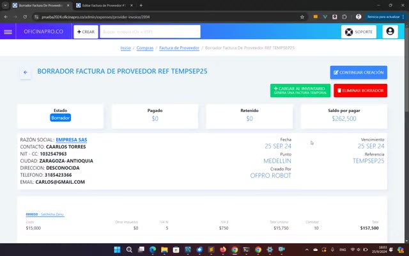Open the orange extension icon in the toolbar
This screenshot has height=256, width=409.
tap(315, 17)
